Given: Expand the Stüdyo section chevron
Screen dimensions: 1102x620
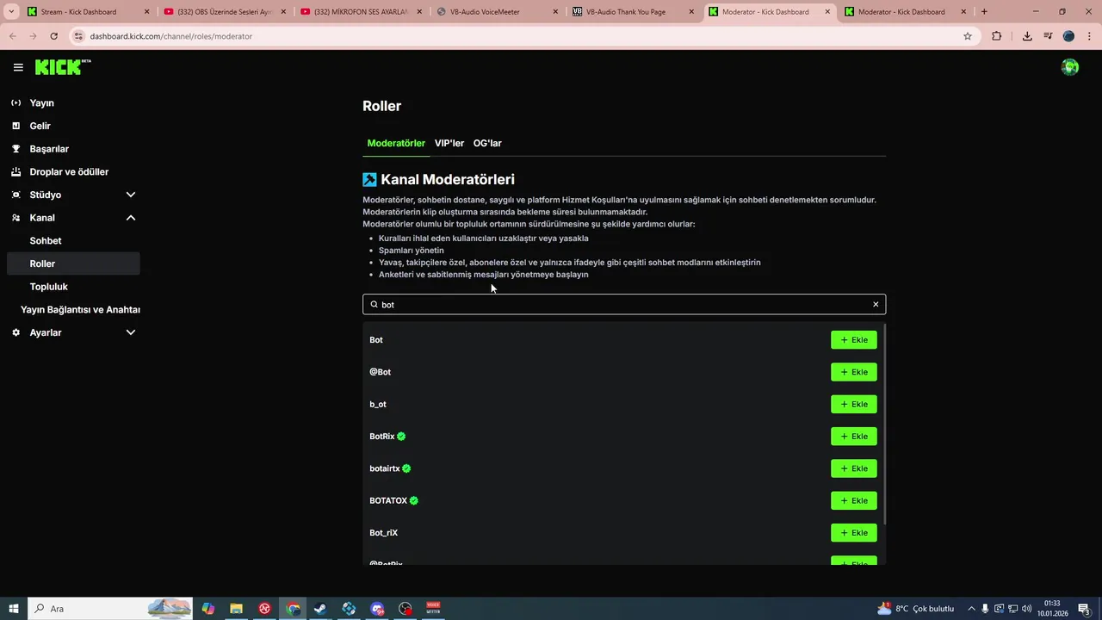Looking at the screenshot, I should pos(131,195).
